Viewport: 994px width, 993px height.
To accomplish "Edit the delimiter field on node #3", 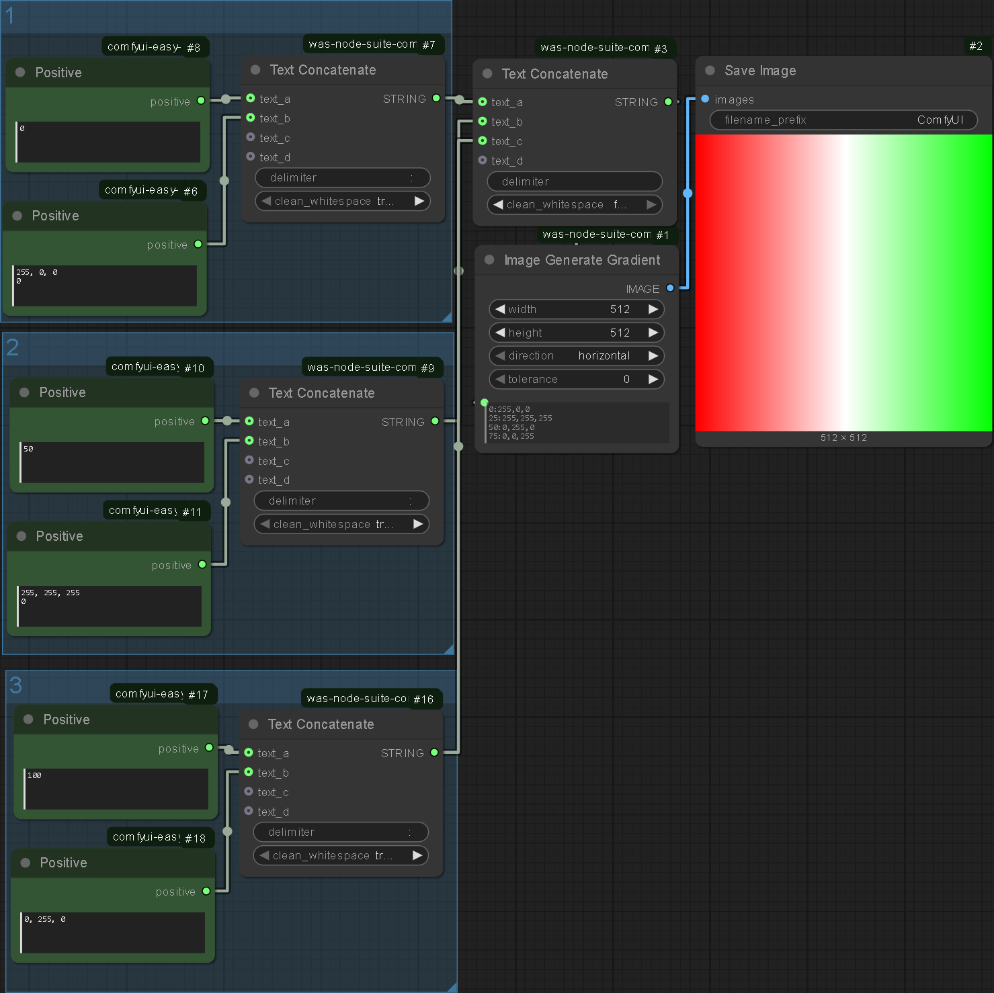I will tap(575, 181).
